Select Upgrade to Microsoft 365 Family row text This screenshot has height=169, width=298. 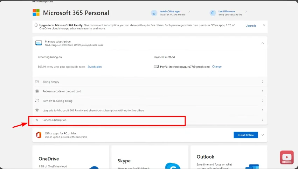click(93, 110)
